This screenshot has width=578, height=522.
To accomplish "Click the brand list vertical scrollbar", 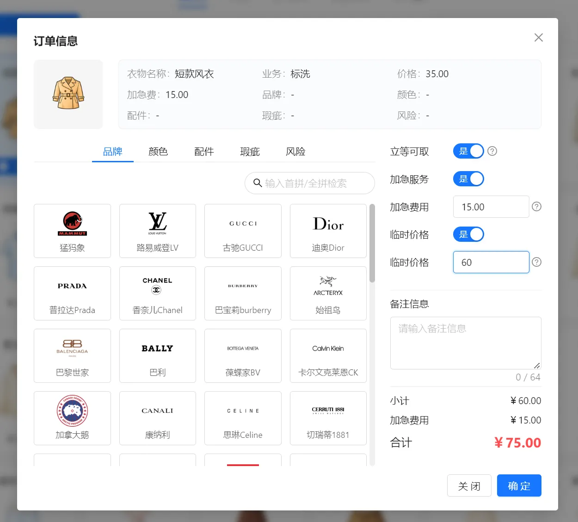I will [x=372, y=243].
